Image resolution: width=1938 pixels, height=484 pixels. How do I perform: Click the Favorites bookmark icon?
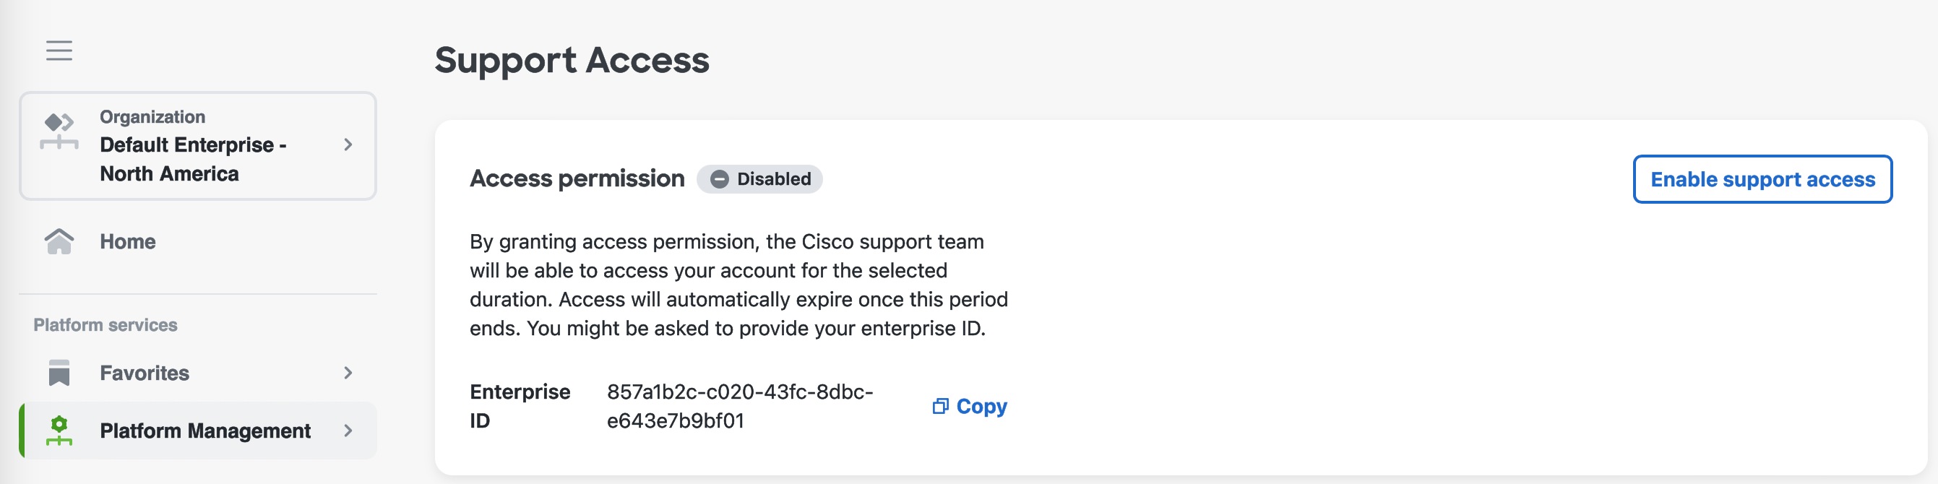[x=59, y=373]
